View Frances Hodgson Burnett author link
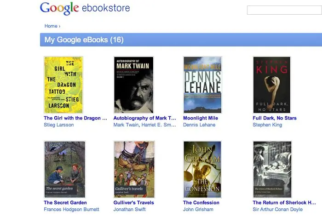 [71, 210]
